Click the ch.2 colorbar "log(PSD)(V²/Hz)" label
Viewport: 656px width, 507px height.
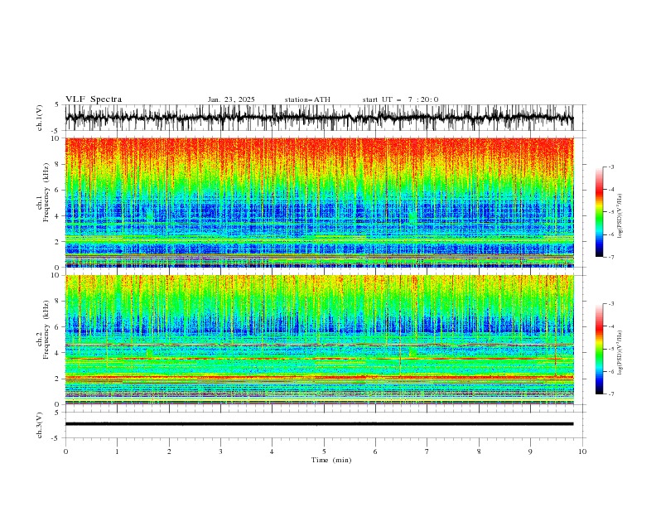click(620, 353)
